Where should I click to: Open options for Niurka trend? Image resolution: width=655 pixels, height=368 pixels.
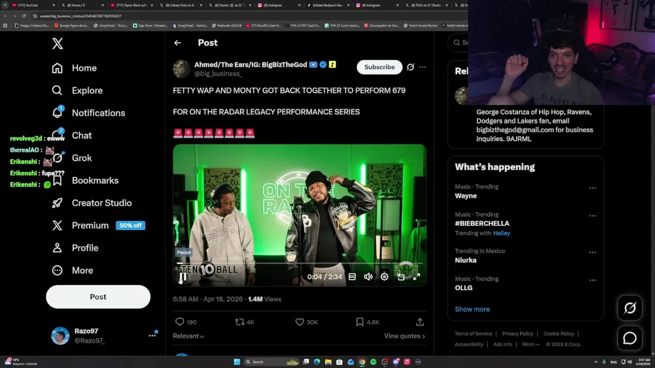[592, 252]
